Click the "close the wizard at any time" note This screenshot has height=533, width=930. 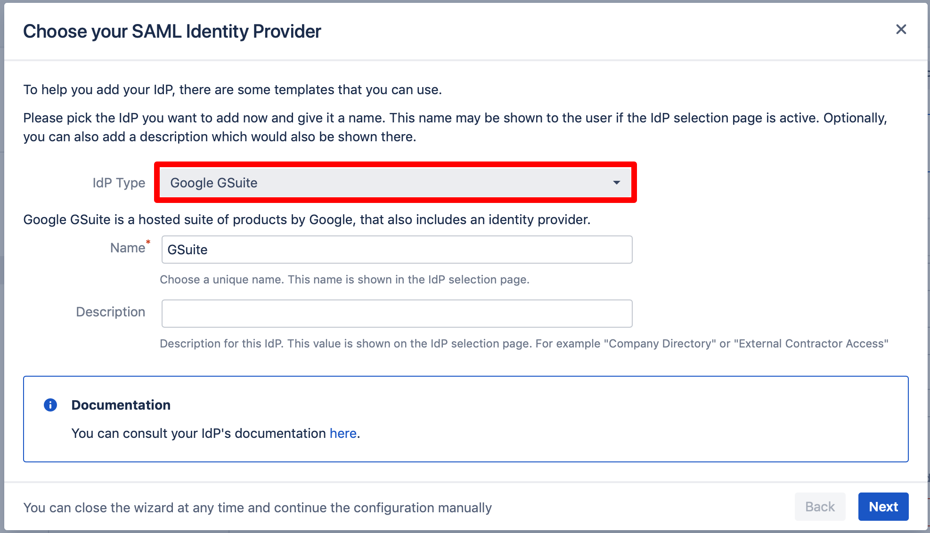point(257,508)
